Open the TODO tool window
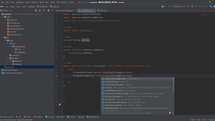This screenshot has width=215, height=121. [x=27, y=117]
